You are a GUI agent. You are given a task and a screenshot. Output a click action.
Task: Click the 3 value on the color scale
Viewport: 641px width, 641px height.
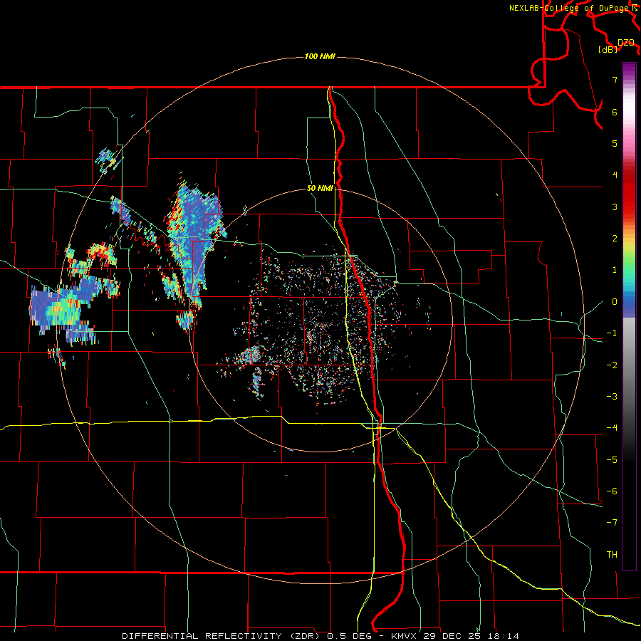pos(615,207)
